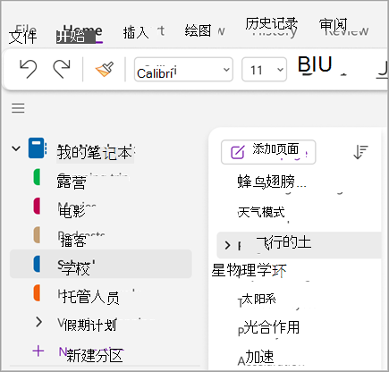Open the 文件 menu tab
Viewport: 389px width, 372px height.
[22, 37]
